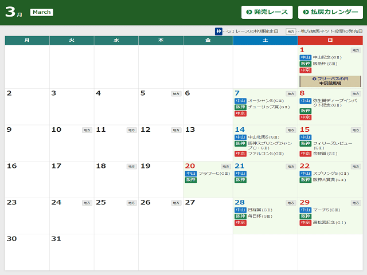This screenshot has width=367, height=275.
Task: Click the 中山 badge on March 21
Action: (x=240, y=174)
